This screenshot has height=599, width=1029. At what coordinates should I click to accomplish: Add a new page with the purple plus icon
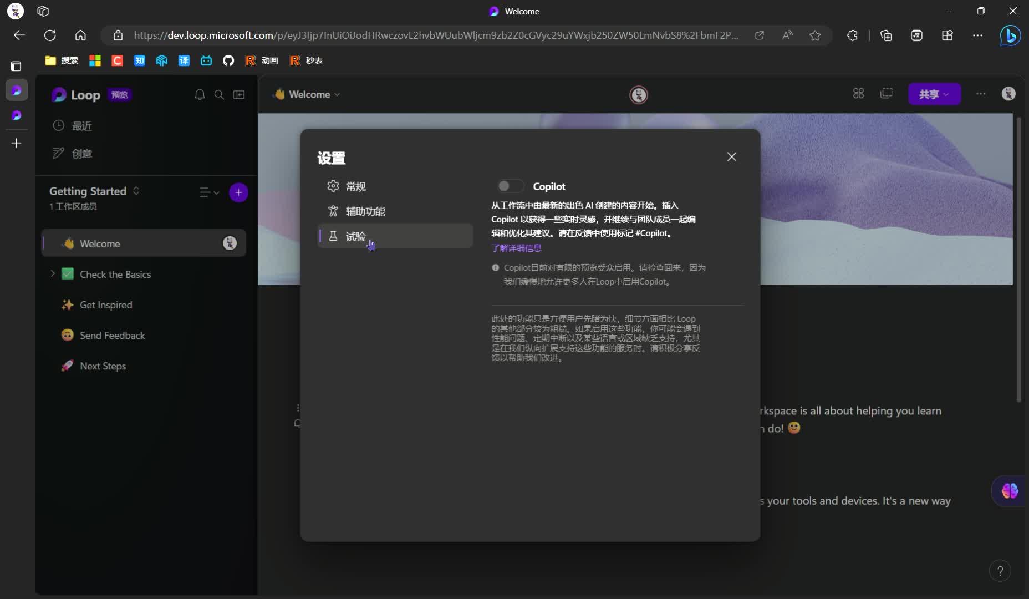[x=238, y=192]
